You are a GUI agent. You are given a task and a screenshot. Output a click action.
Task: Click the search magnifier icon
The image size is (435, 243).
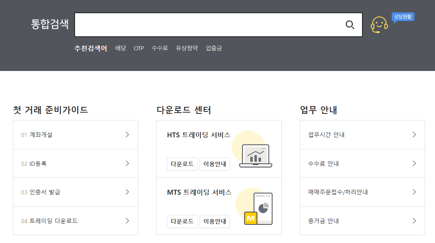[350, 25]
